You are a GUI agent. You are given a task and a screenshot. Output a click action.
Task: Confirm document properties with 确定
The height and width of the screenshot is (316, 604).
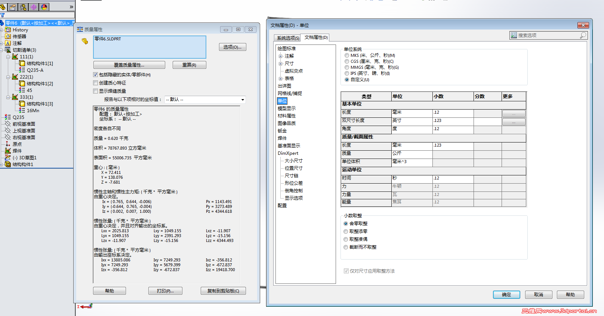click(x=506, y=295)
